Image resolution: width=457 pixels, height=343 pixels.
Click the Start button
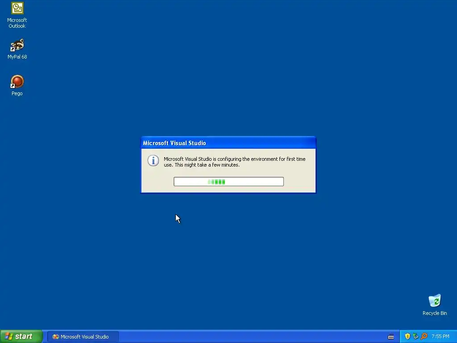[21, 337]
